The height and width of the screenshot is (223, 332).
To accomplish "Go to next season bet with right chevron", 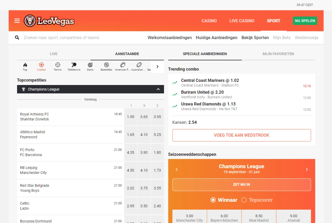I will 307,169.
